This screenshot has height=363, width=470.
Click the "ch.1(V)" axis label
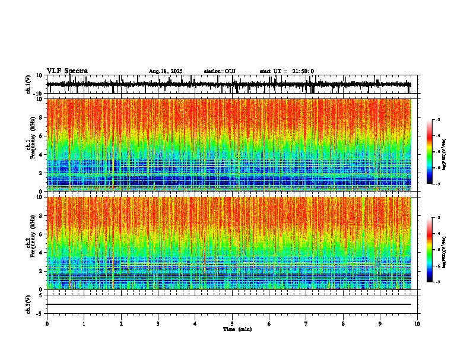(x=28, y=84)
